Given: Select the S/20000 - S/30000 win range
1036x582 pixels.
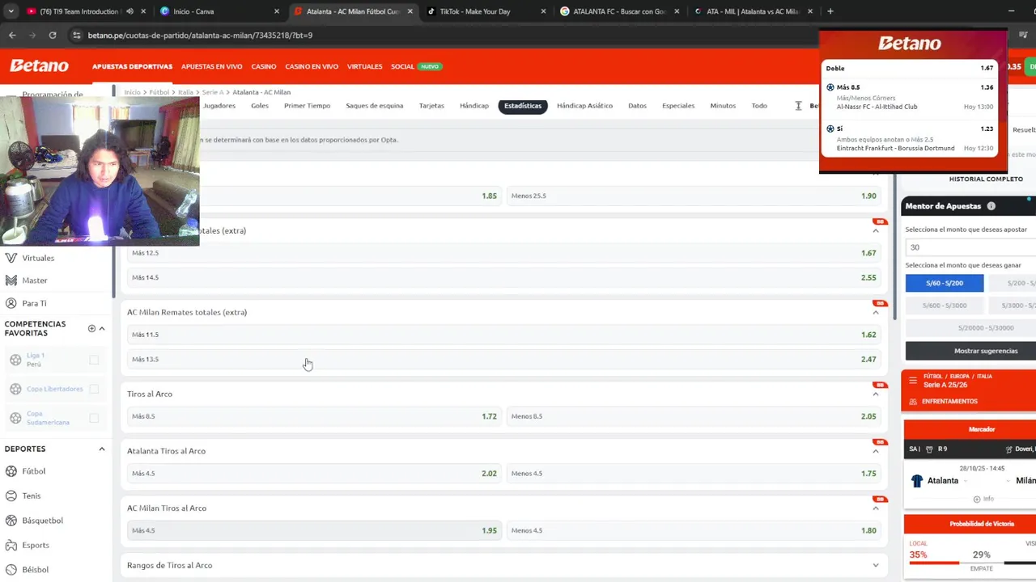Looking at the screenshot, I should [x=986, y=328].
